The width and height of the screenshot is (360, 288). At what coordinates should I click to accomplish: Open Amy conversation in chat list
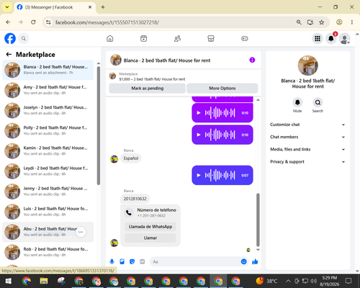point(48,90)
